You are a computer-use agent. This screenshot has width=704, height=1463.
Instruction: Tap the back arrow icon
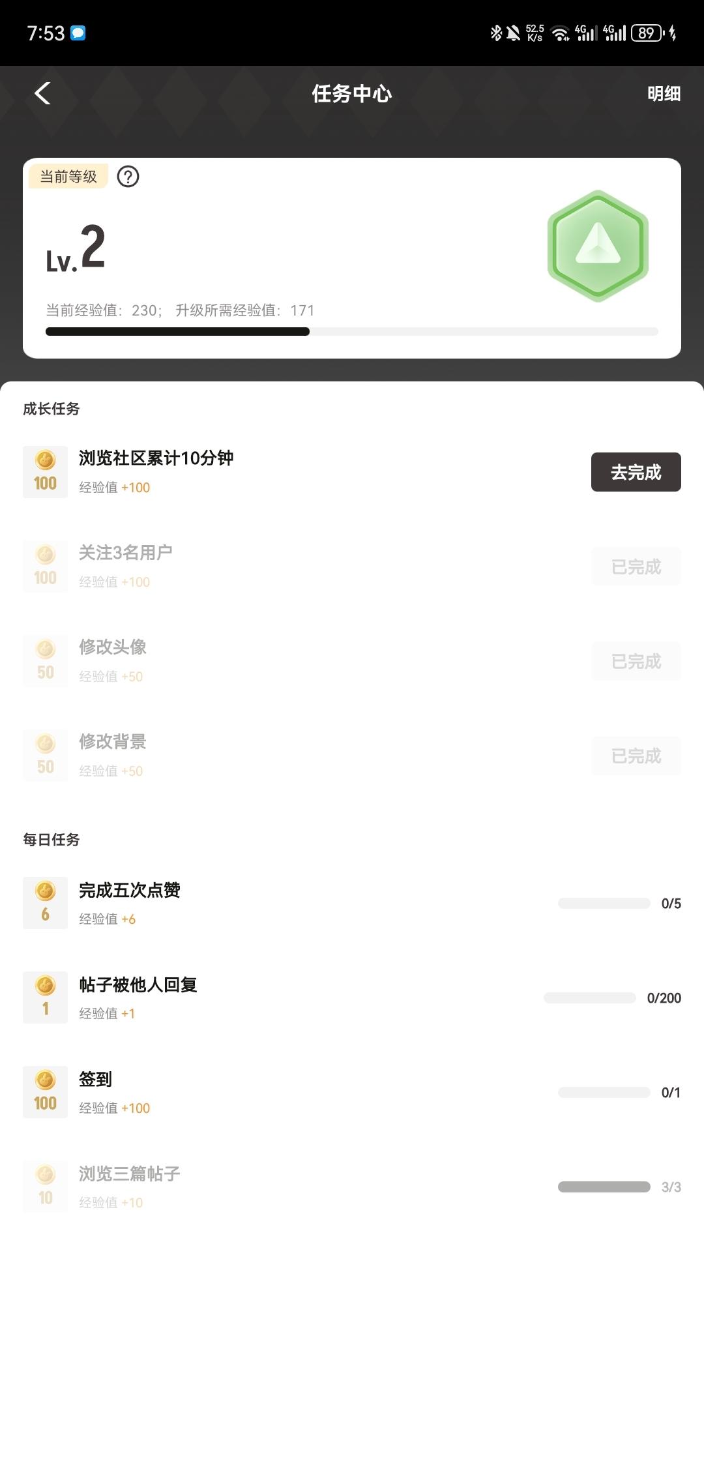coord(43,93)
